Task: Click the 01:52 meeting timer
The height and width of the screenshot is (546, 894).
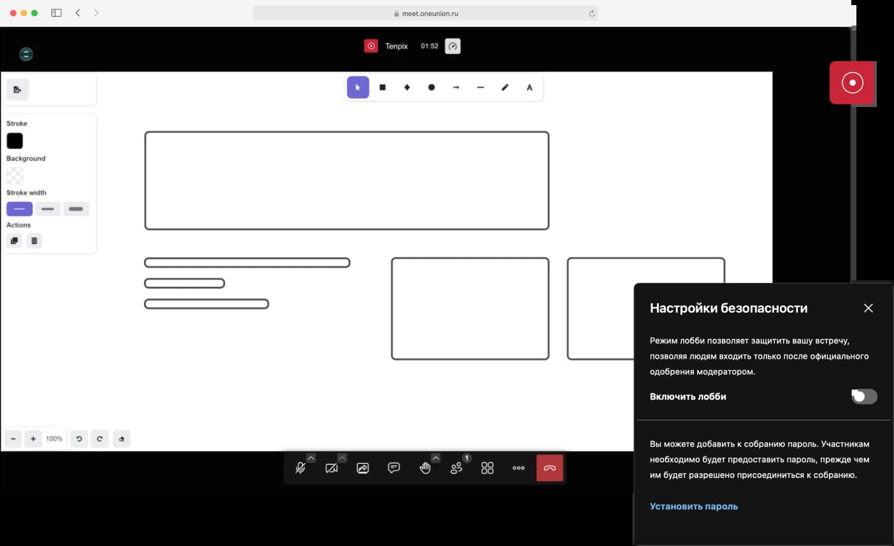Action: click(x=429, y=46)
